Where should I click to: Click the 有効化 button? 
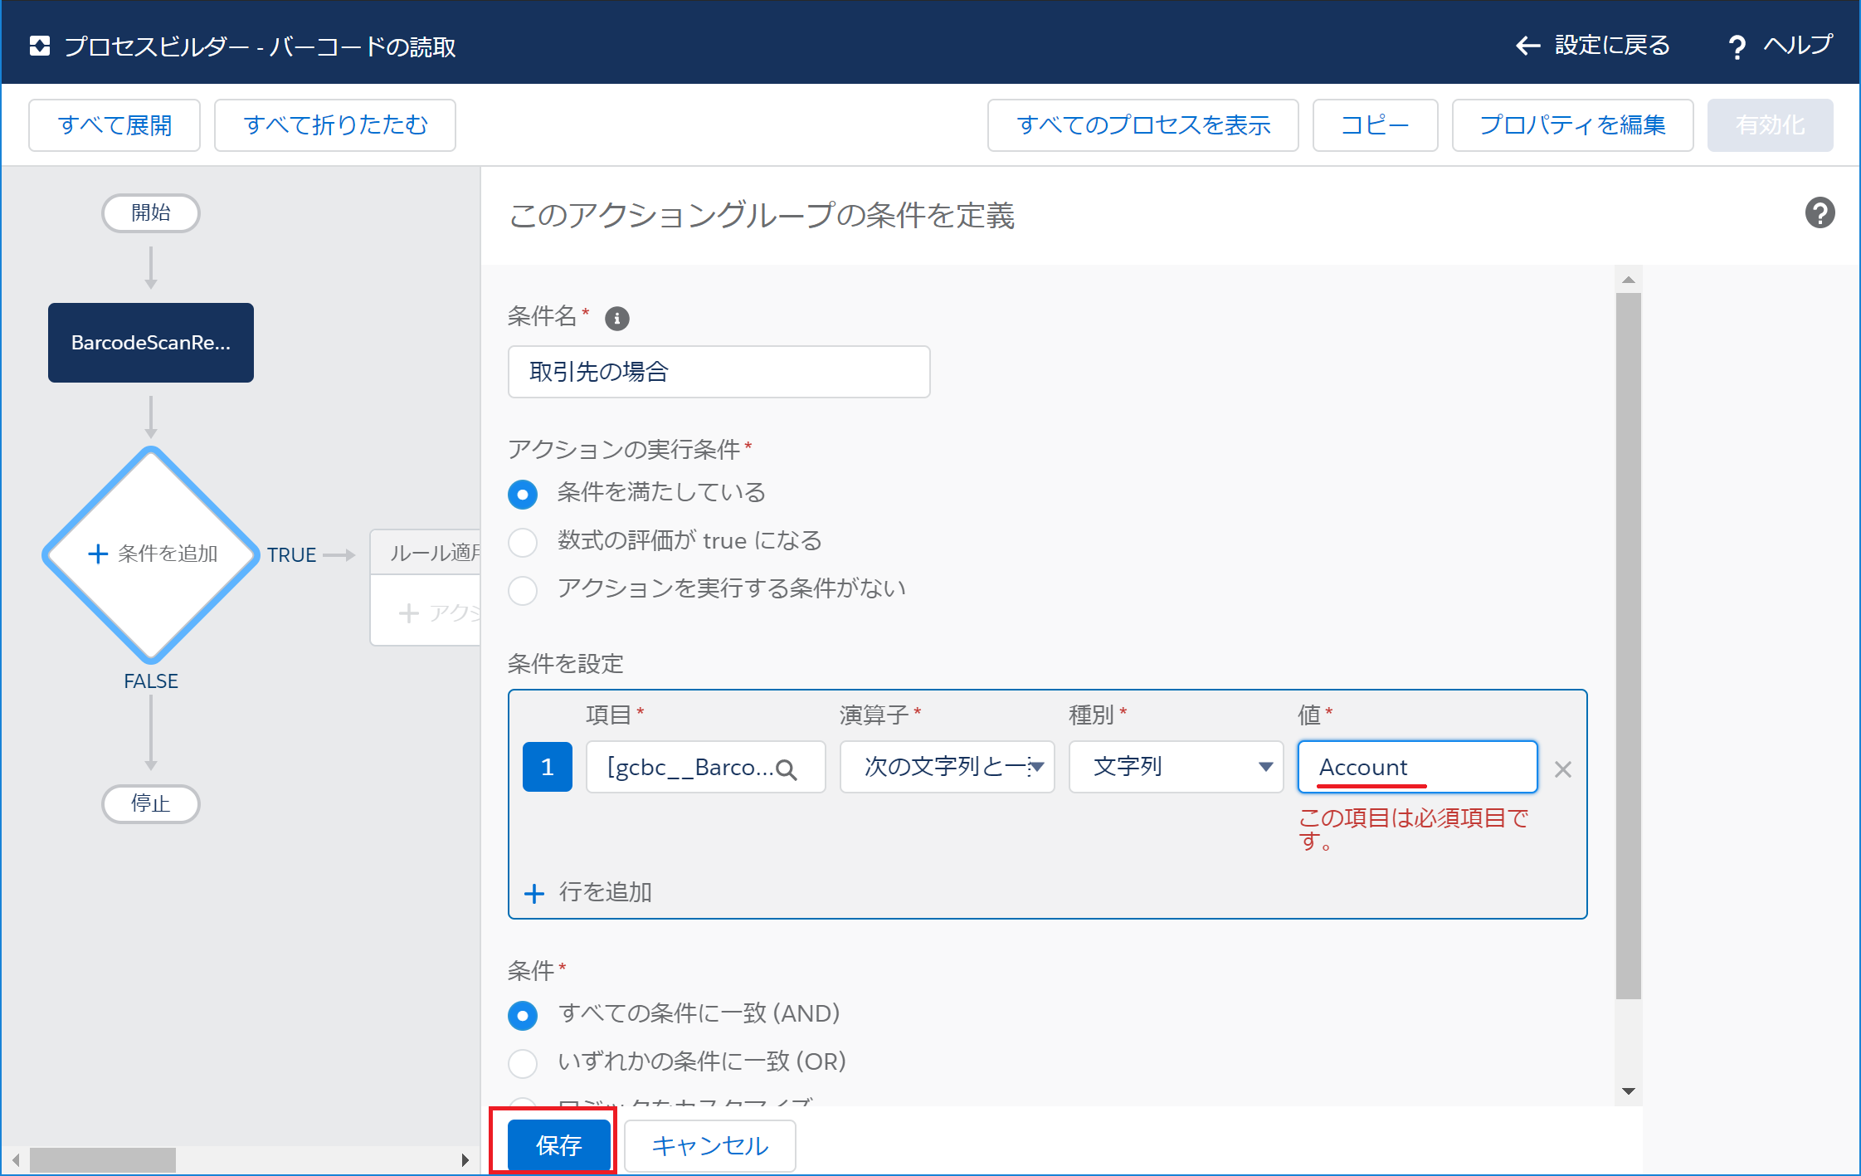1770,125
